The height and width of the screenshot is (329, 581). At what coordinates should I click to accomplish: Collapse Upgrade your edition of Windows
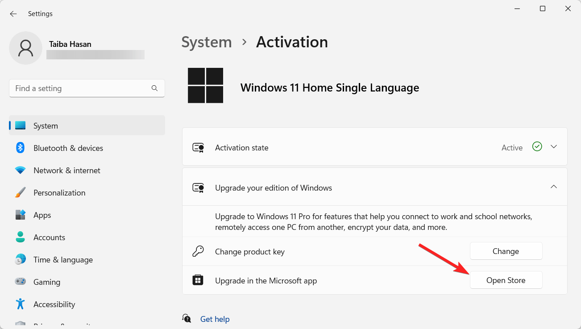click(554, 187)
